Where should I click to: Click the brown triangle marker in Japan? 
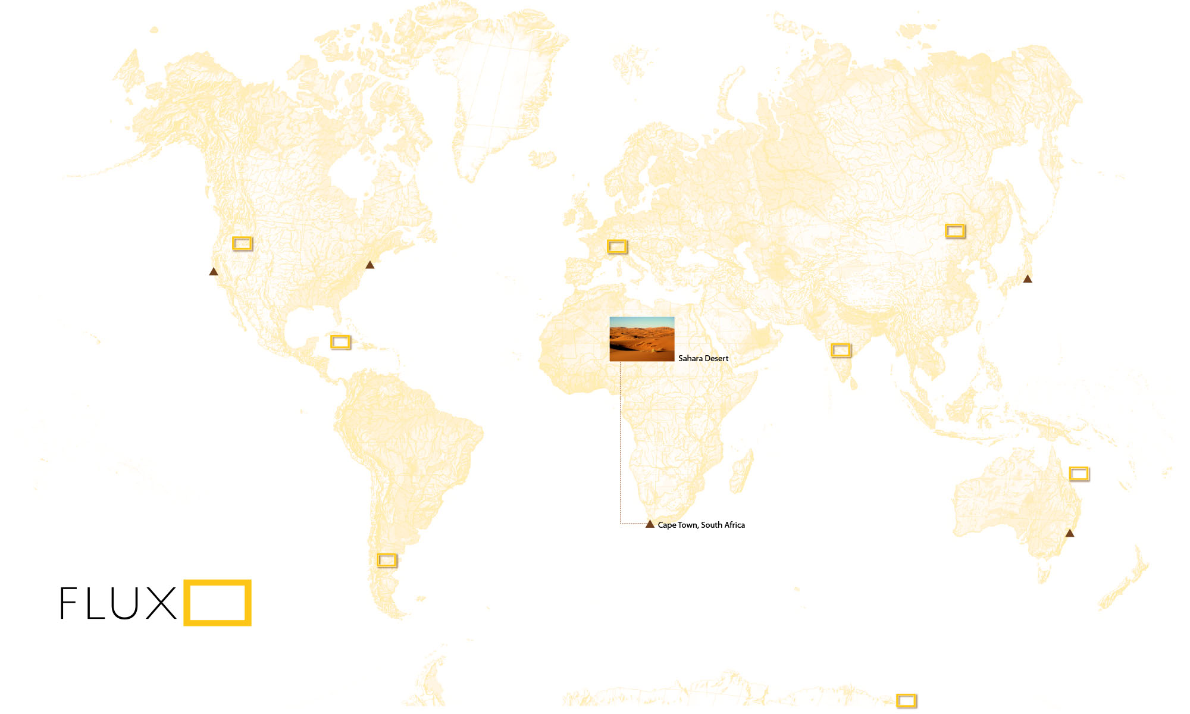(1028, 279)
